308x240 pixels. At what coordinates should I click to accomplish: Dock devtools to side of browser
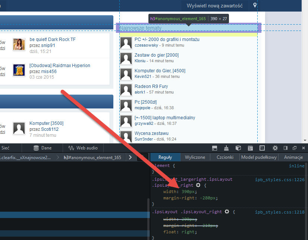pyautogui.click(x=286, y=148)
